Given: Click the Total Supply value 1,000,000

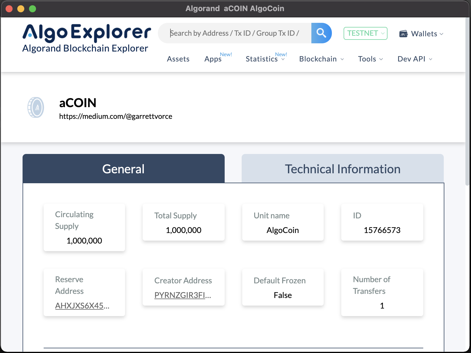Looking at the screenshot, I should pos(184,230).
